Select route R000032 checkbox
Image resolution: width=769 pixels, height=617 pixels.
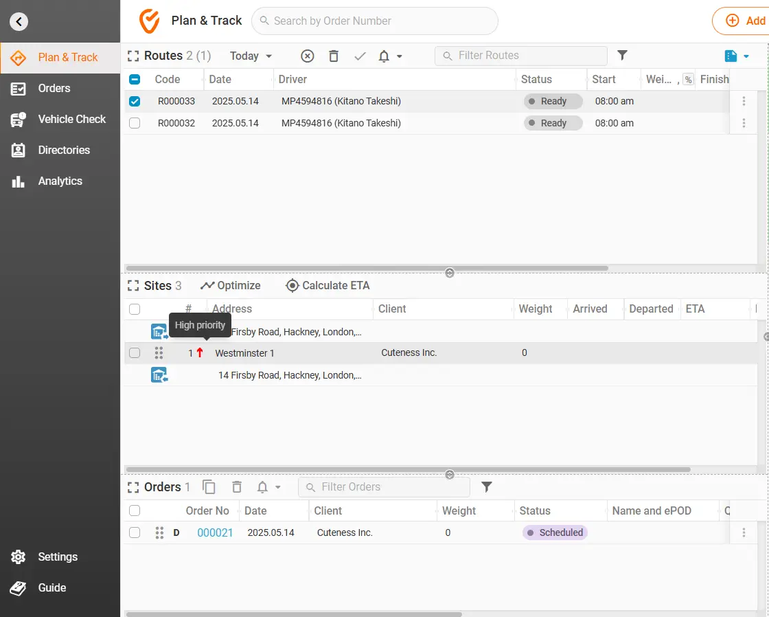pyautogui.click(x=135, y=123)
